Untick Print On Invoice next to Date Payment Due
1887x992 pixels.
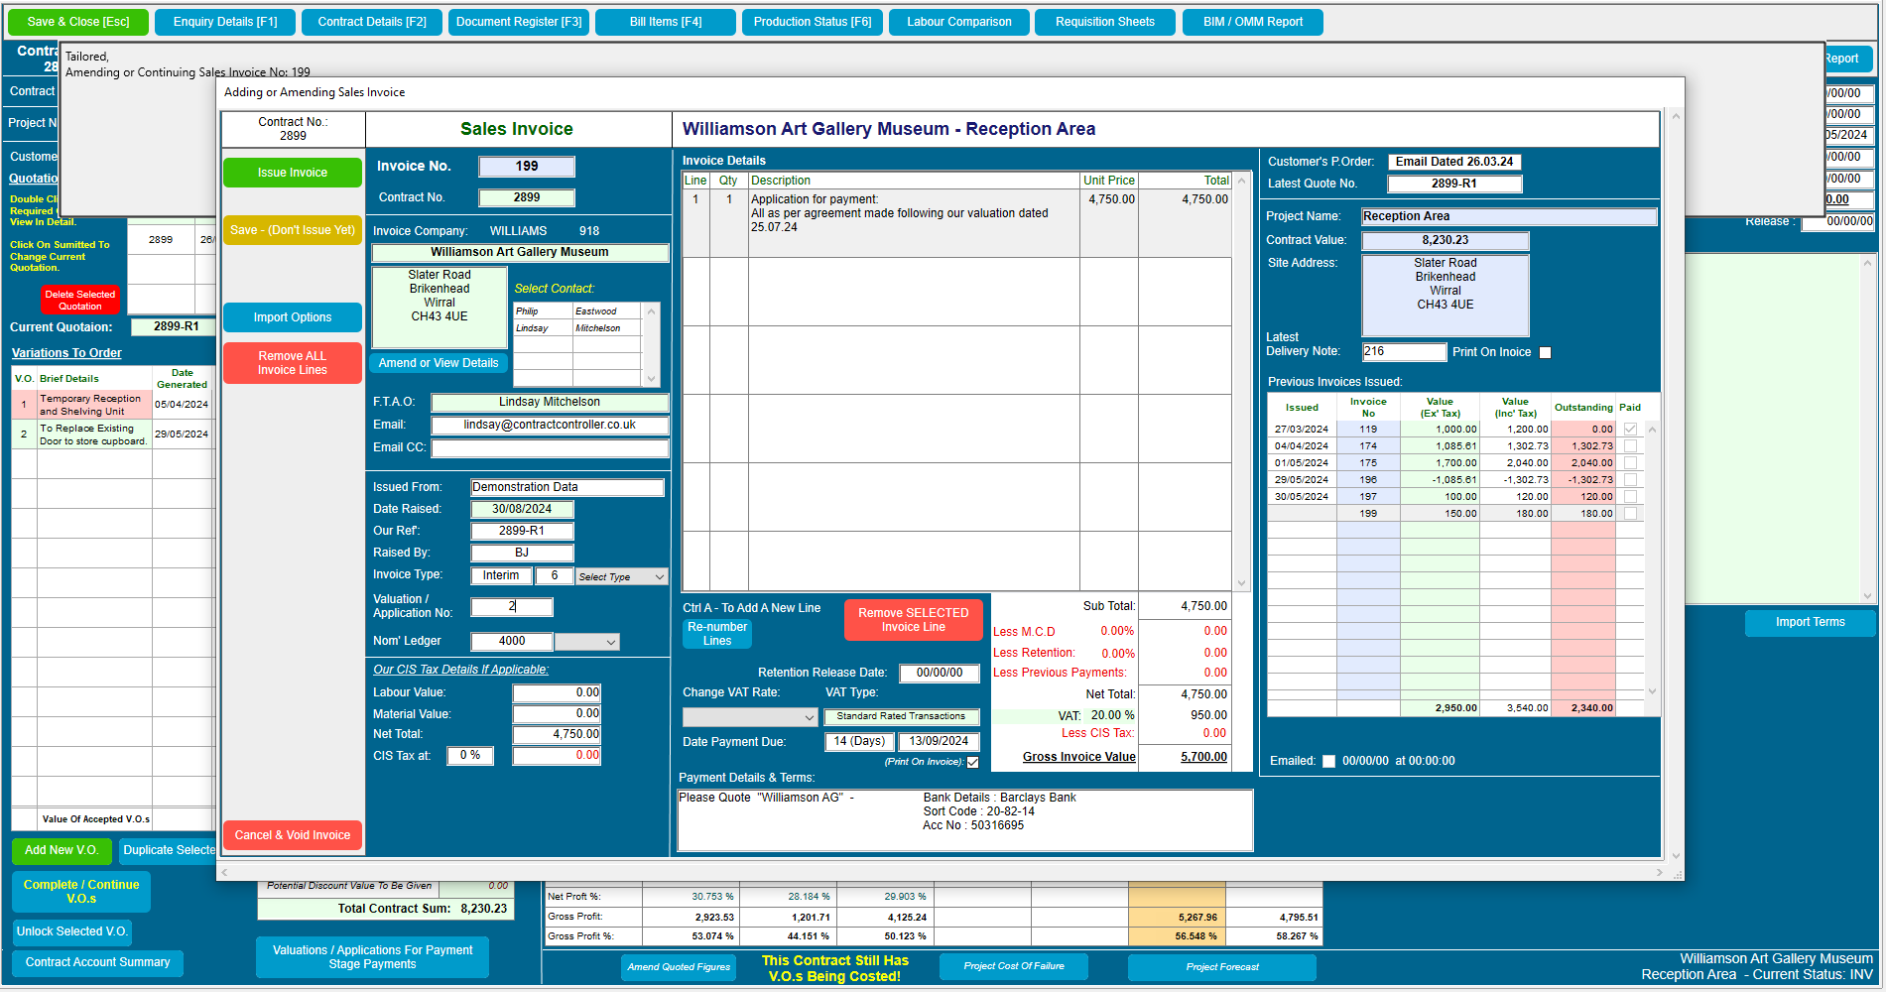coord(973,762)
